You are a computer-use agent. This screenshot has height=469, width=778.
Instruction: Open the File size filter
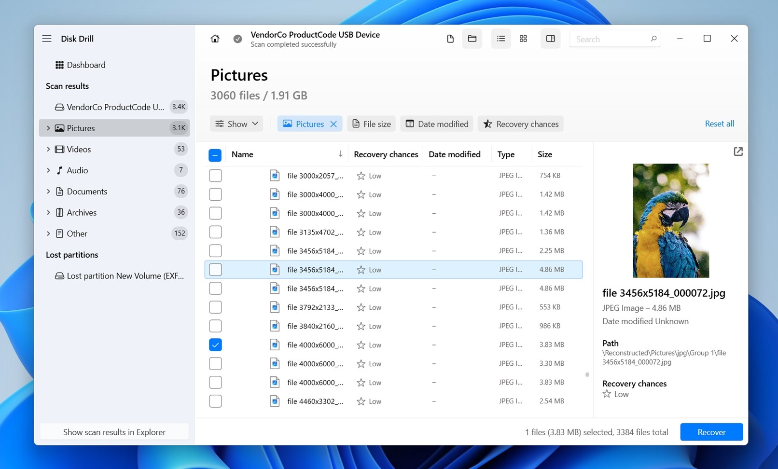point(371,124)
